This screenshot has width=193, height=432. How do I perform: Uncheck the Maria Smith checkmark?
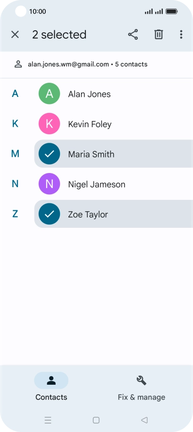tap(49, 154)
